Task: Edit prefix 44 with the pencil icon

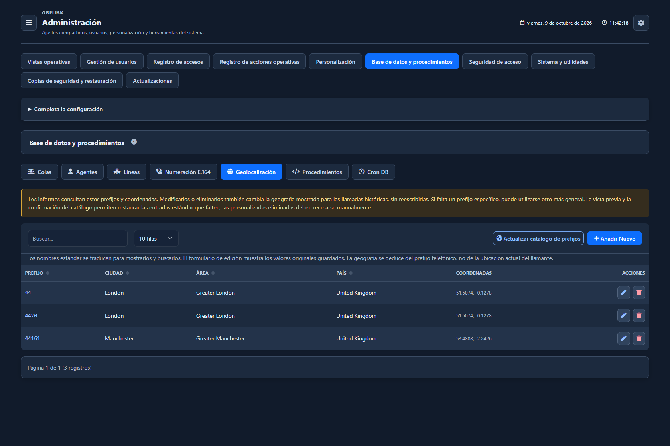Action: point(624,293)
